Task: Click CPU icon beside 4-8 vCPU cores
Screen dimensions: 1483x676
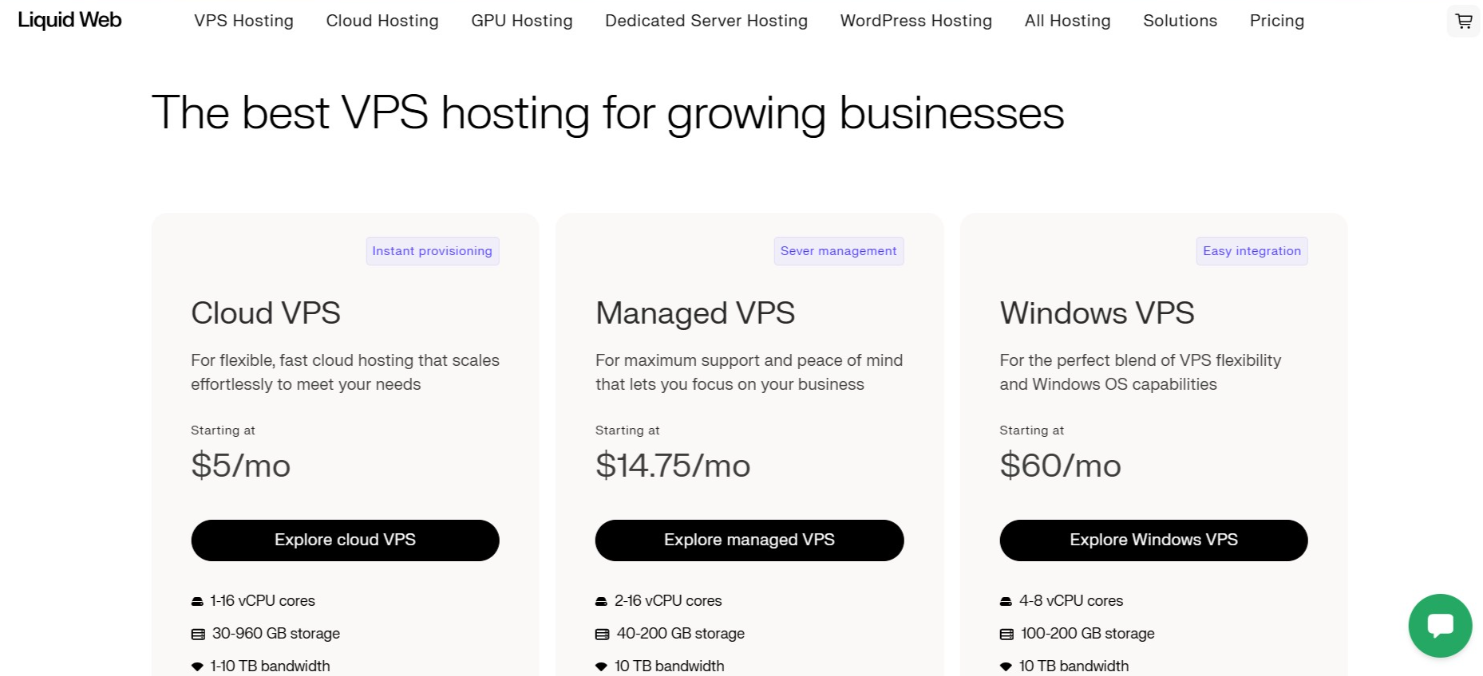Action: (x=1006, y=601)
